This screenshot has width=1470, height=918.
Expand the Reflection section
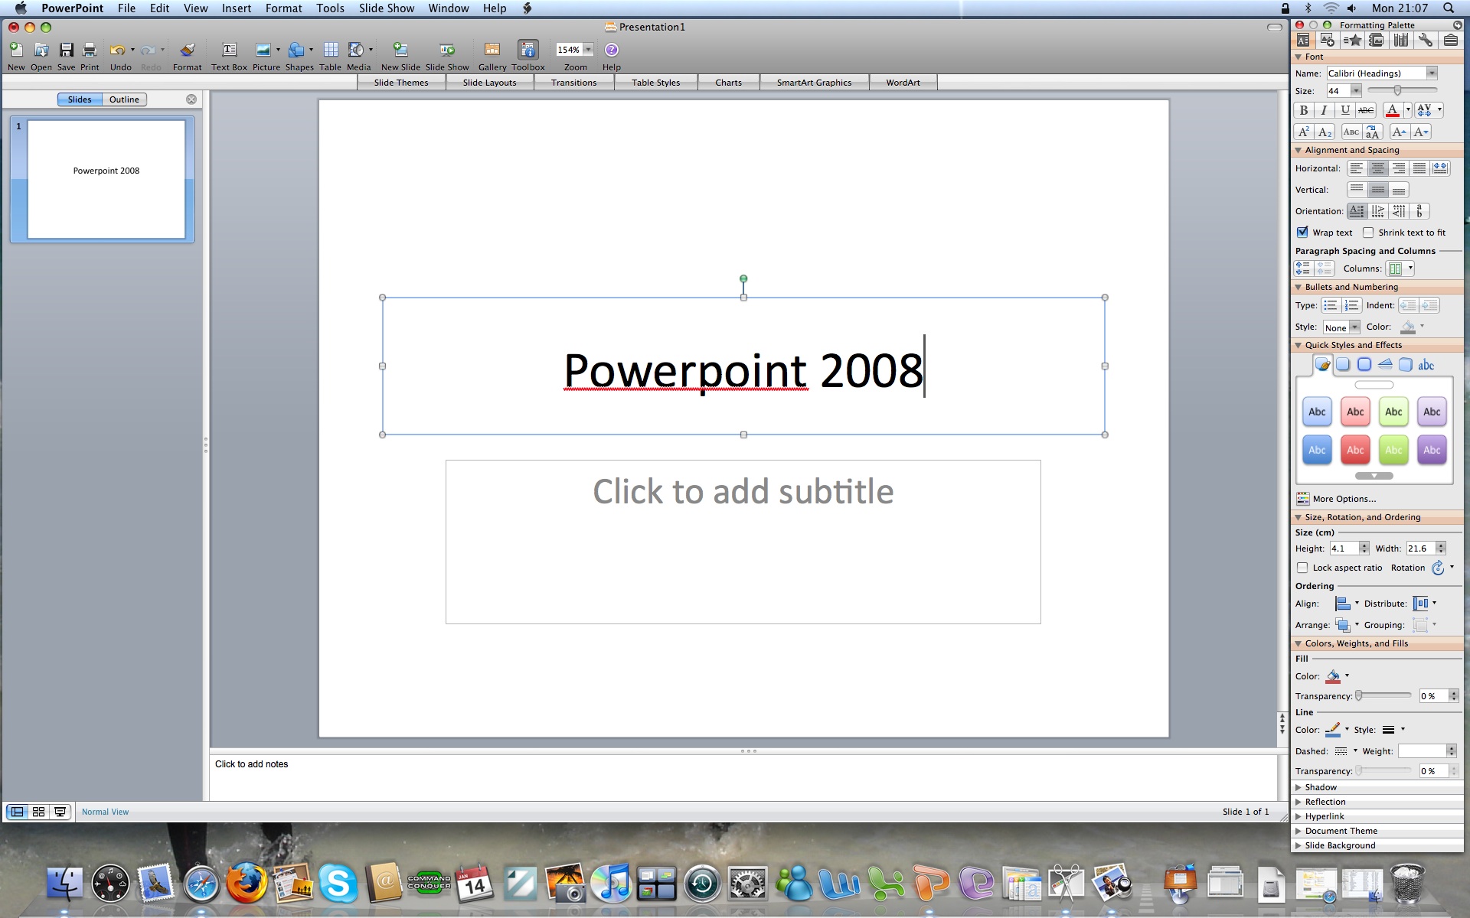(x=1298, y=802)
